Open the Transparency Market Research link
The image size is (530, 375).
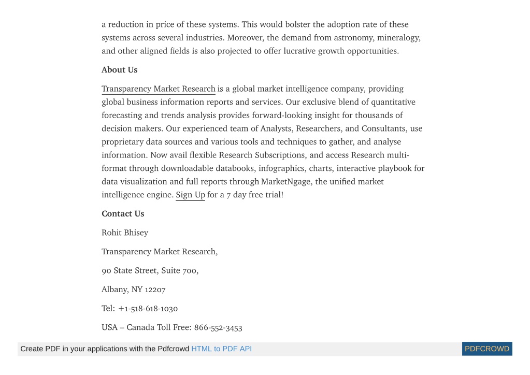click(x=158, y=89)
